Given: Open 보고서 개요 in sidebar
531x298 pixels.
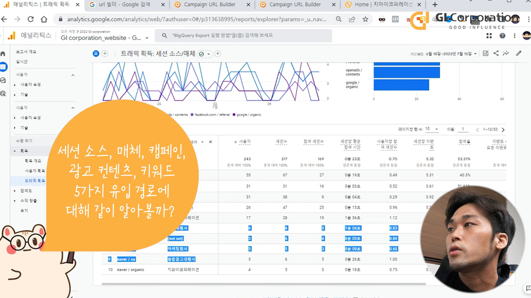Looking at the screenshot, I should [26, 52].
